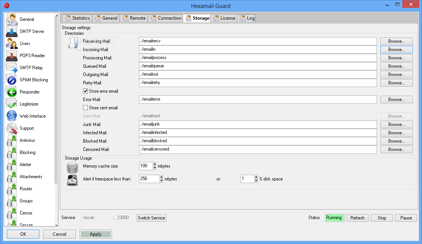Decrease percent disk space value

(256, 181)
